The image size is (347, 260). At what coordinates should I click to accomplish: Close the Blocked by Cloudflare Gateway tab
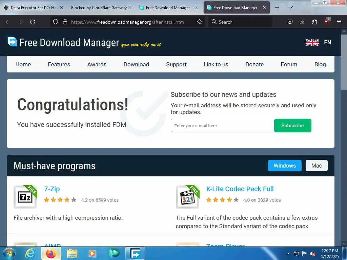[x=129, y=7]
